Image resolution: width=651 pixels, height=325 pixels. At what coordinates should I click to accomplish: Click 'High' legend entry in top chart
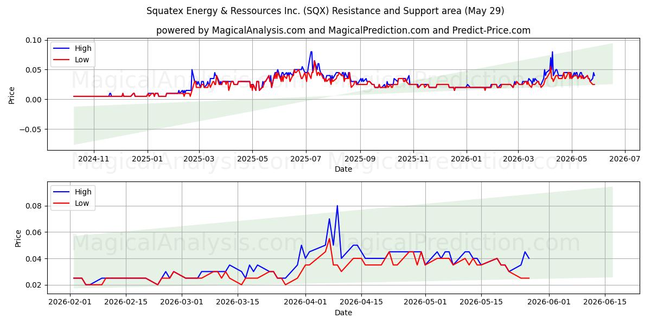pyautogui.click(x=83, y=48)
